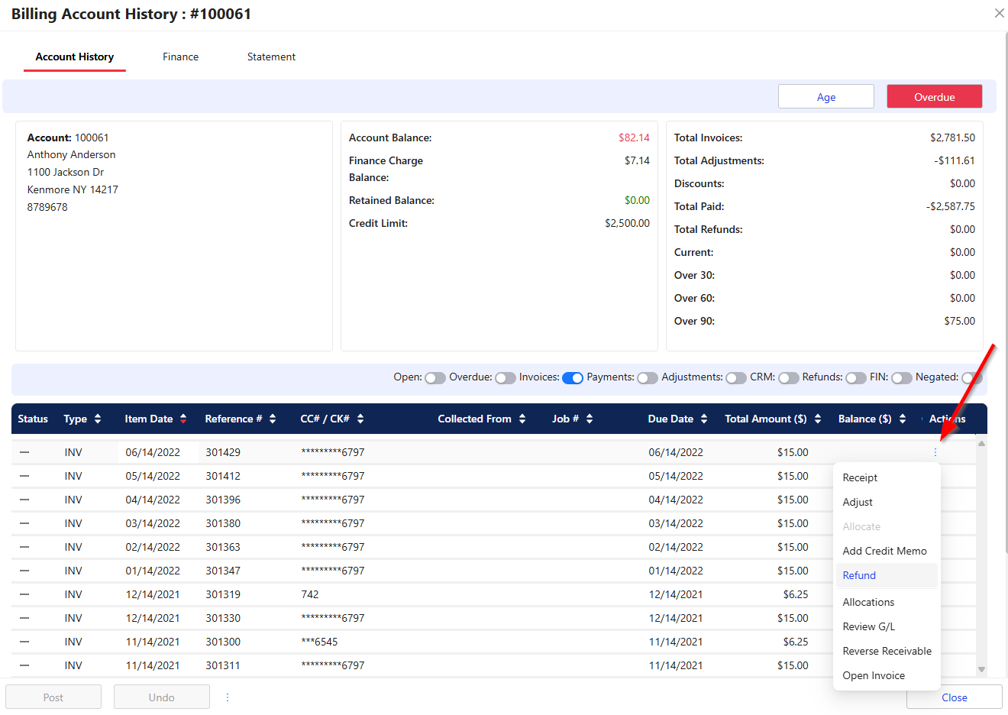Click the Undo button

pos(162,697)
